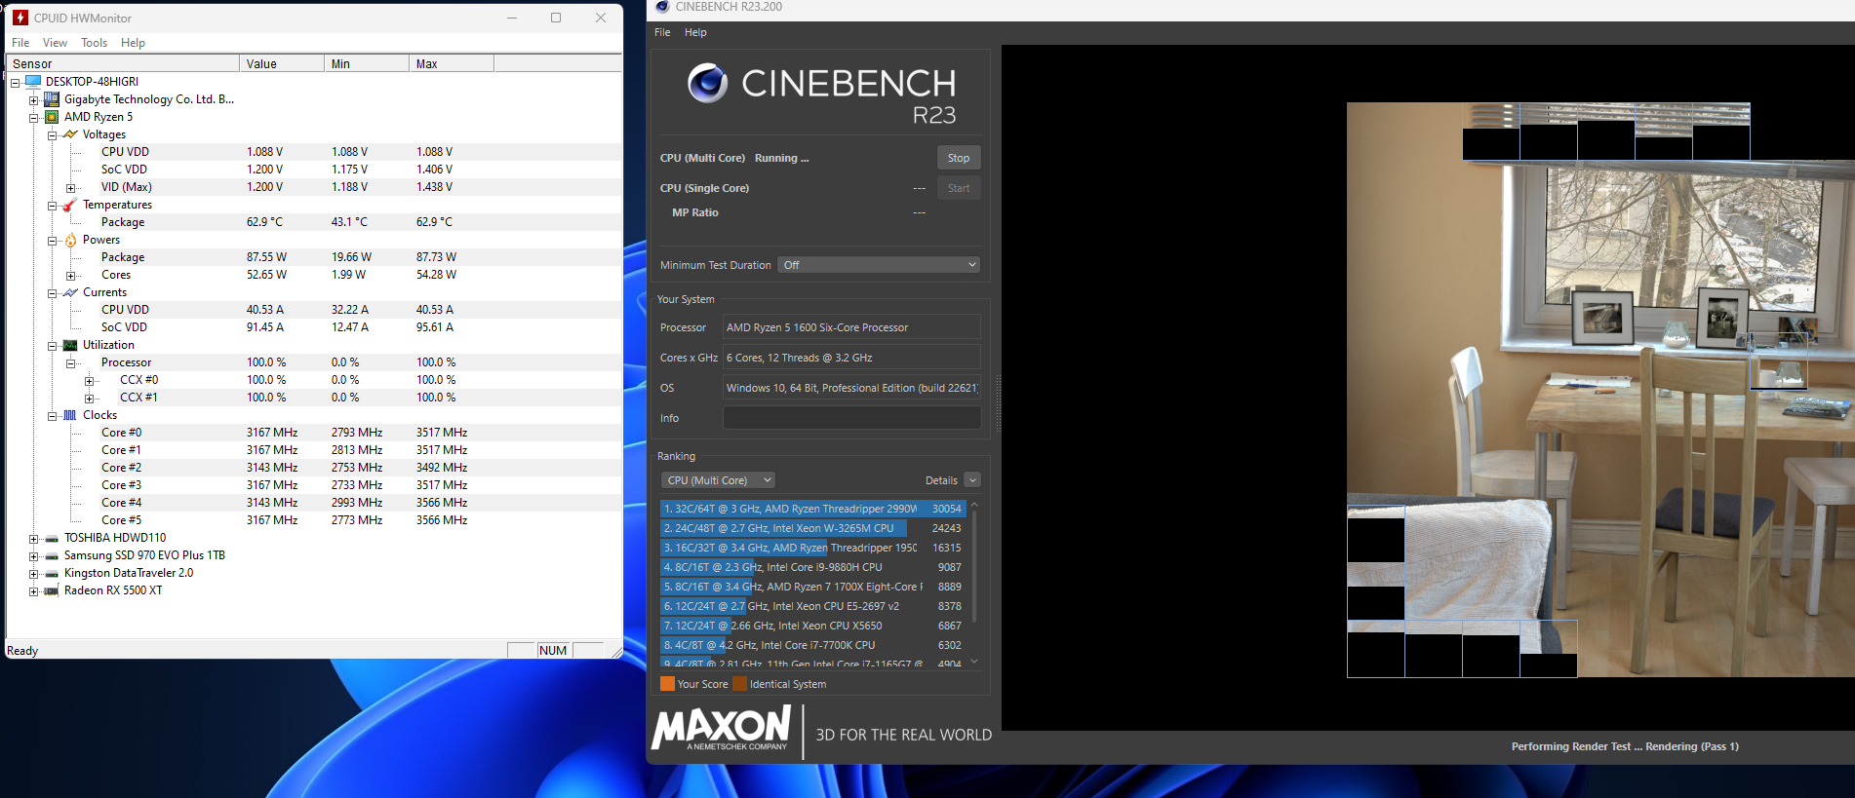Screen dimensions: 1855x798
Task: Select the Xeon E5-2697 v2 ranking entry
Action: click(x=812, y=606)
